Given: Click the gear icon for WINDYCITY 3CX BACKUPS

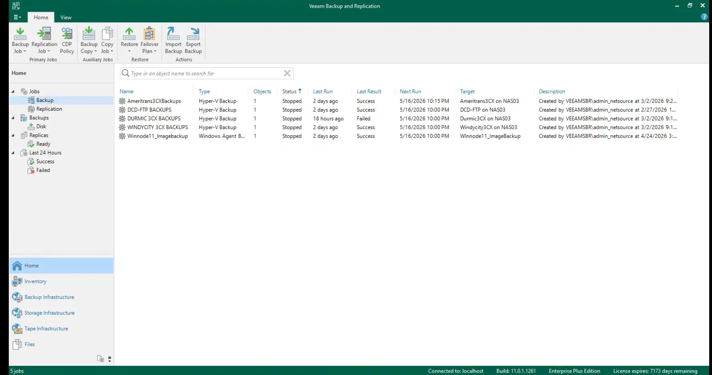Looking at the screenshot, I should [122, 128].
